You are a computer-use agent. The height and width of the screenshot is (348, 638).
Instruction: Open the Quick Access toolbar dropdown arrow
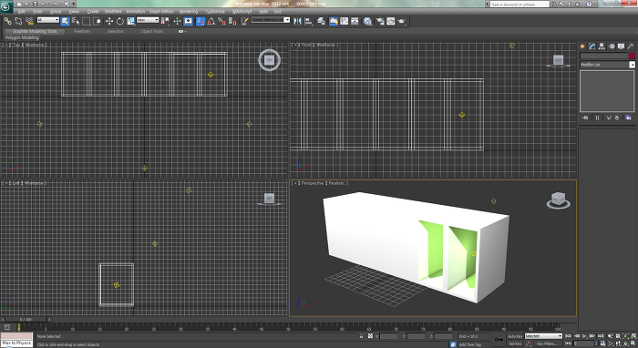click(x=74, y=4)
